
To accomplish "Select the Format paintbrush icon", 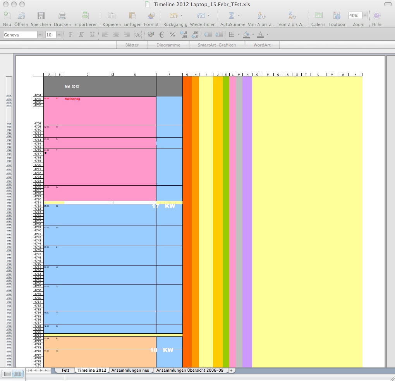I will pos(151,16).
